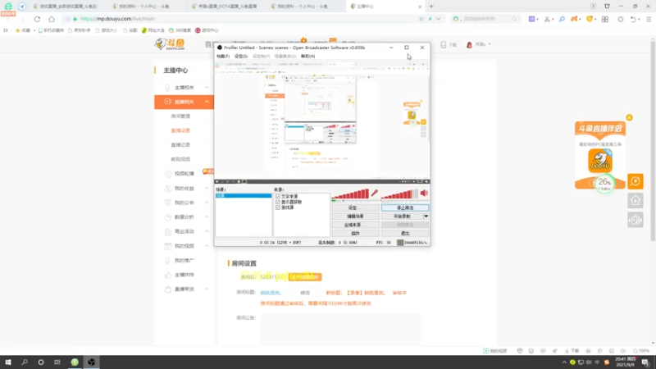Image resolution: width=656 pixels, height=369 pixels.
Task: Expand the 我的收益 sidebar section
Action: [207, 189]
